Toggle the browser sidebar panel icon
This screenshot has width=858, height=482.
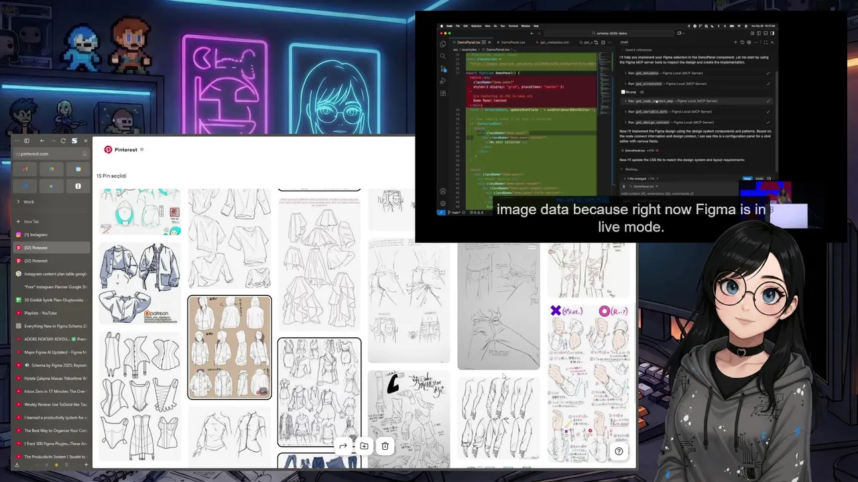tap(27, 141)
